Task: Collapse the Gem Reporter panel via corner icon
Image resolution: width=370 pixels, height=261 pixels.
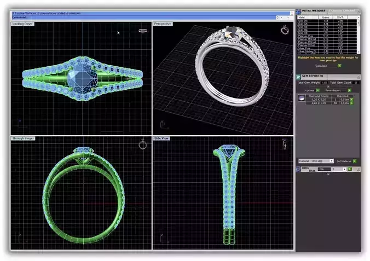Action: [359, 77]
